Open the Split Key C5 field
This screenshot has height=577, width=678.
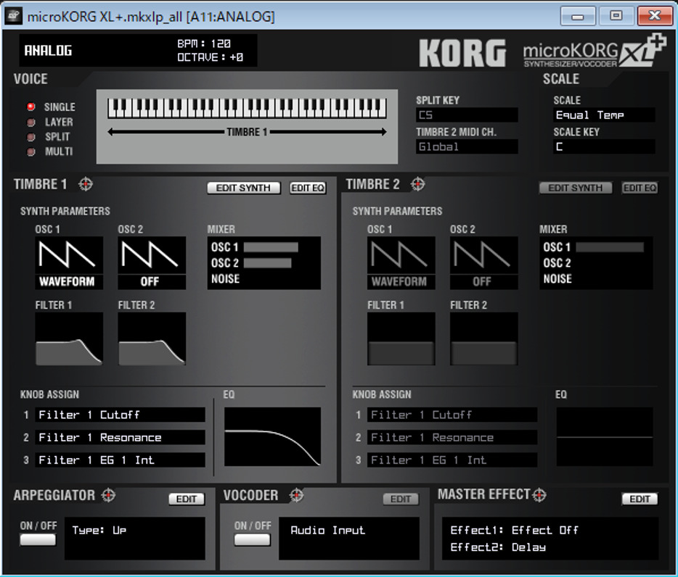467,115
